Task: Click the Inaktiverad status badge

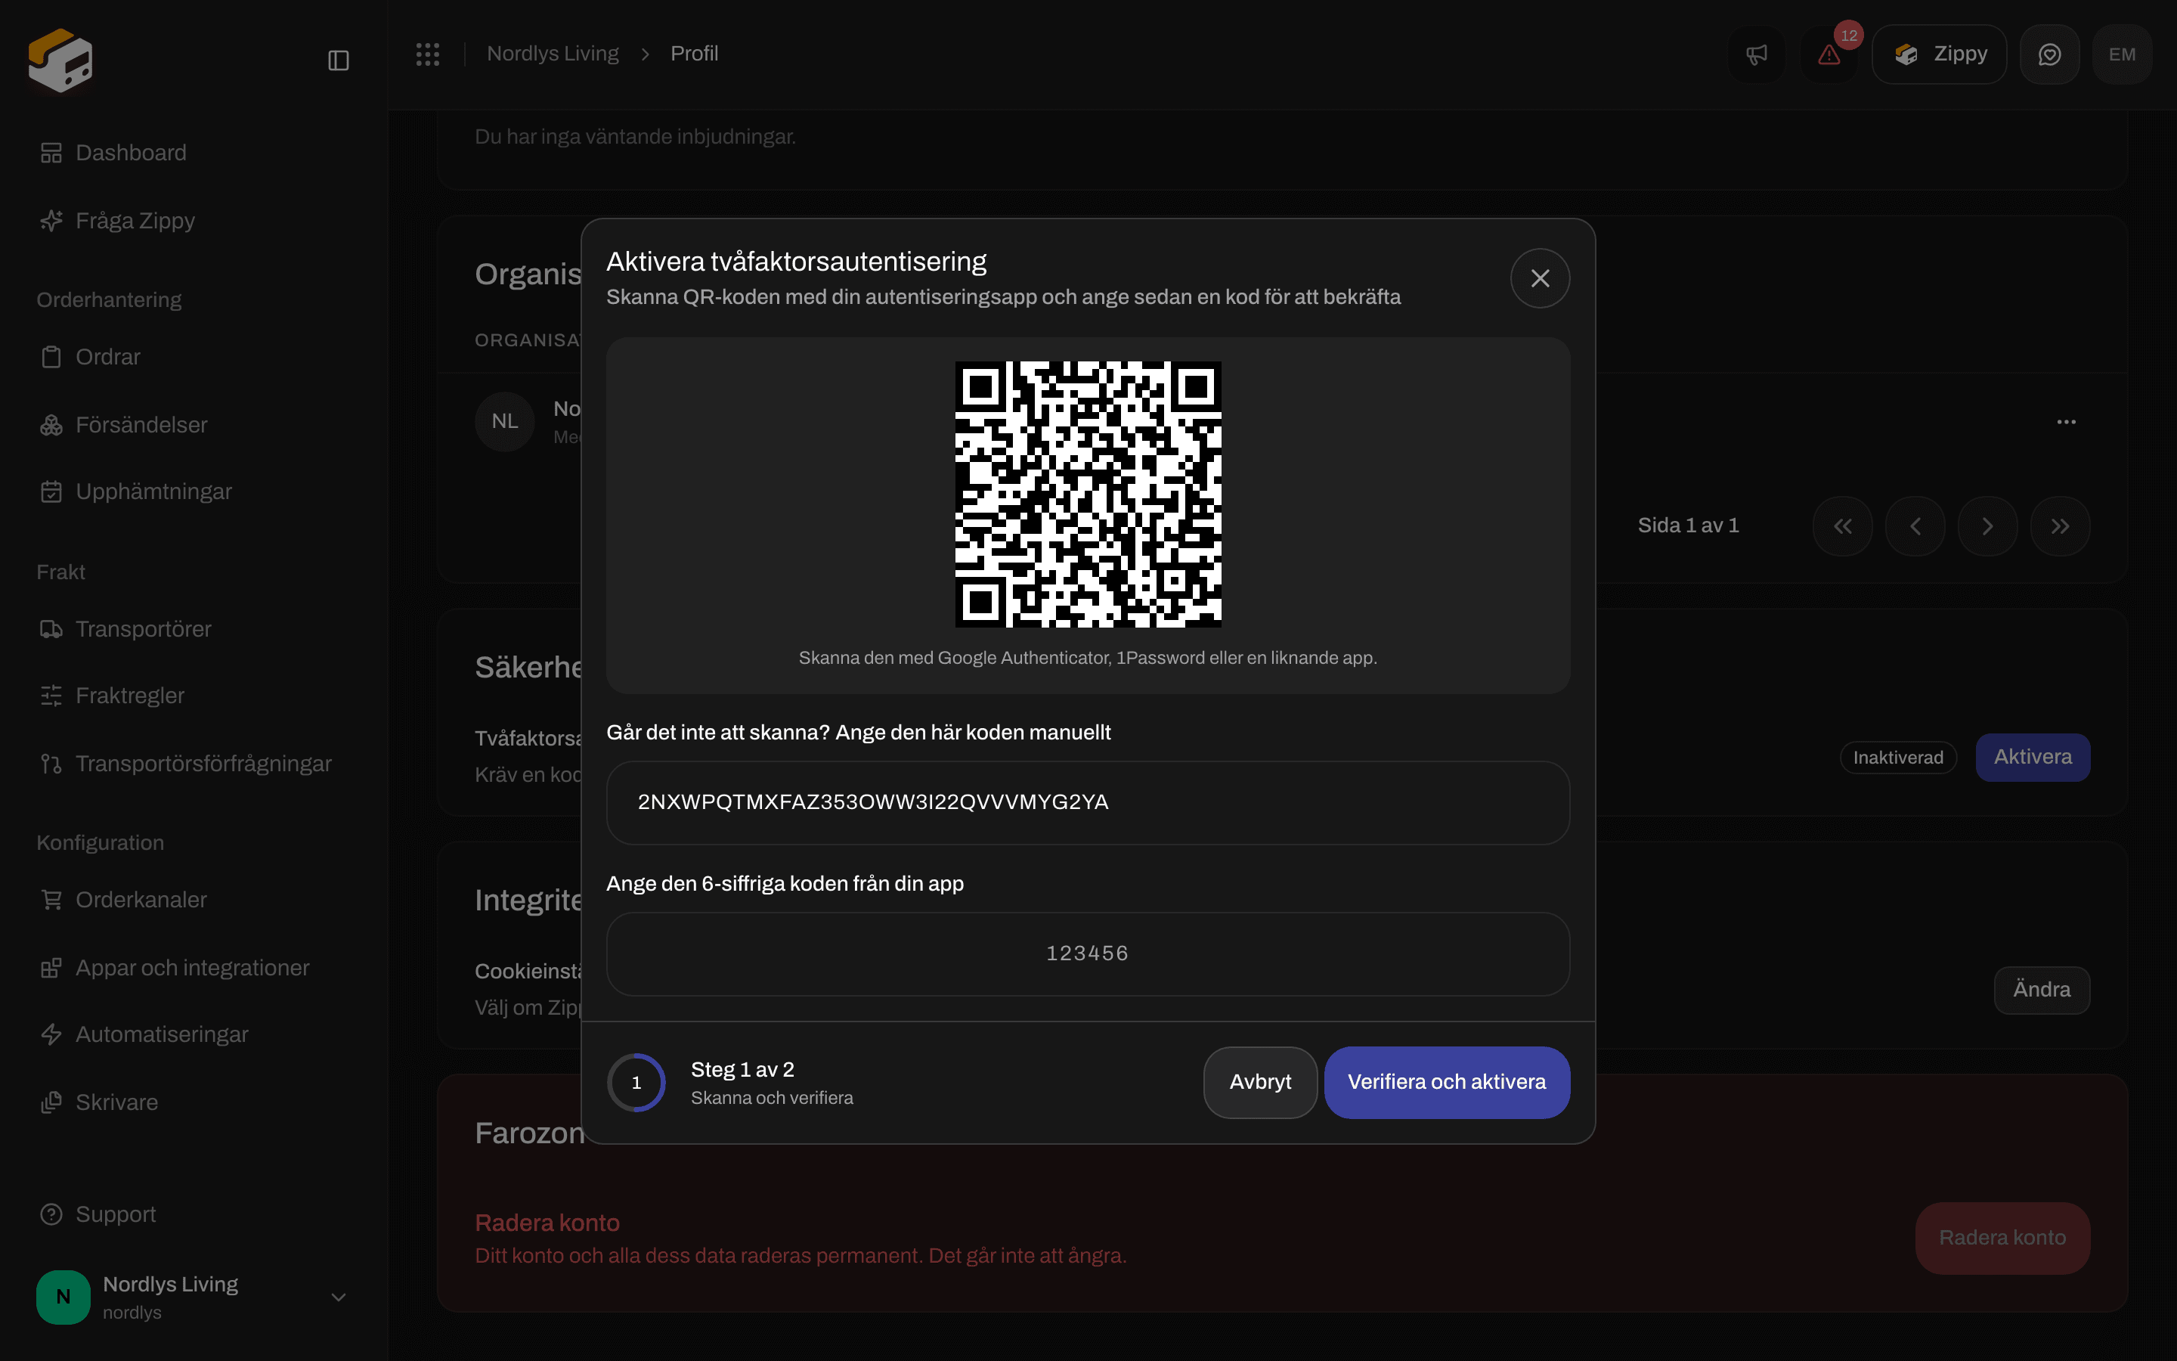Action: tap(1898, 758)
